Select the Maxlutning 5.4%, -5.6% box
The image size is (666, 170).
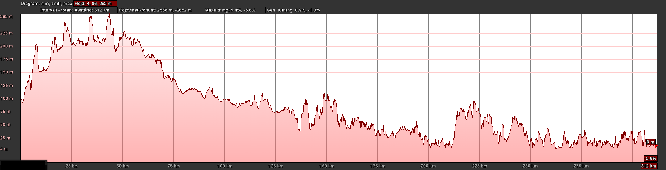click(234, 10)
